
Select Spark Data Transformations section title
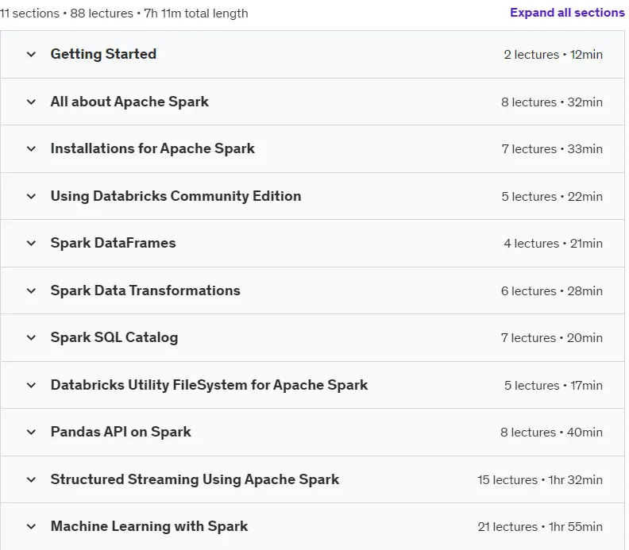[145, 290]
